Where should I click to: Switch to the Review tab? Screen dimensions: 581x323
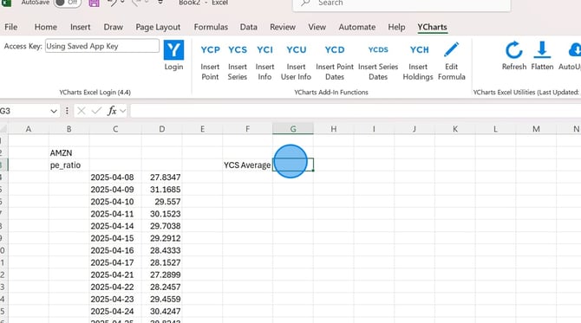[x=283, y=27]
